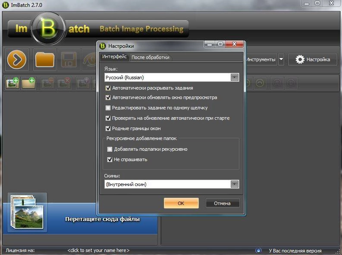Click the update status icon in status bar
This screenshot has height=255, width=342.
click(258, 250)
